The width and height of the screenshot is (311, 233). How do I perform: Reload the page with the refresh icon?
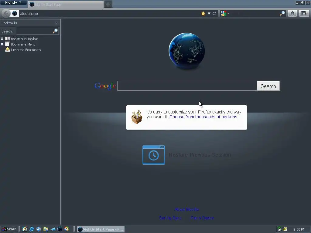[x=214, y=13]
